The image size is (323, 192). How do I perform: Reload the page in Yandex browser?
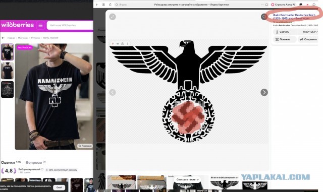110,5
